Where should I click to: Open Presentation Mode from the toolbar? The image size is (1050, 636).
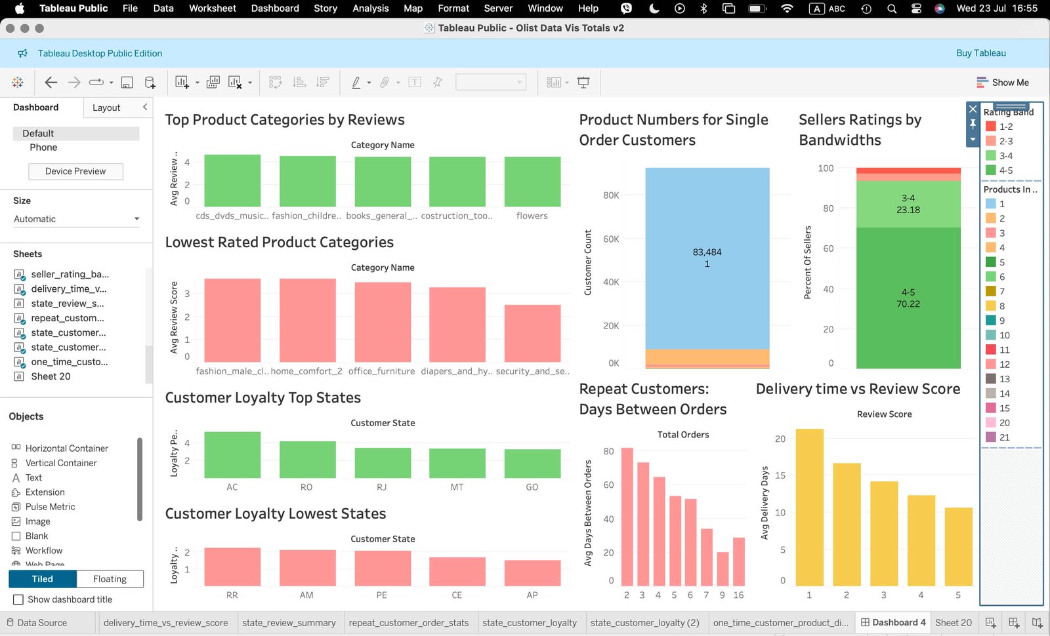pos(583,83)
